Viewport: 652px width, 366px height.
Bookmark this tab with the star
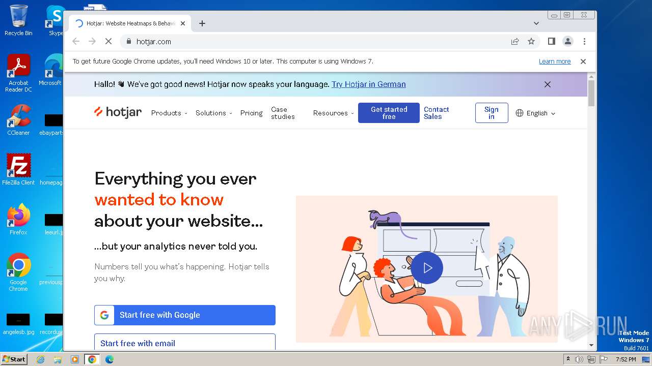coord(531,41)
